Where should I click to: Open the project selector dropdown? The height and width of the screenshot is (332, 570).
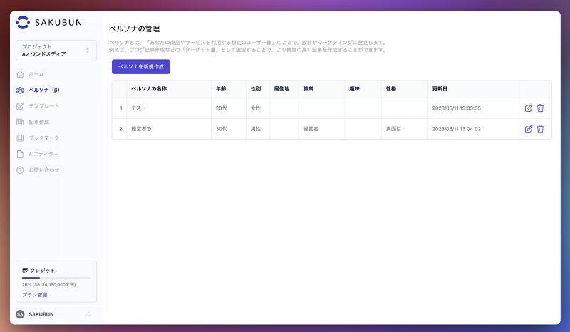click(x=56, y=50)
